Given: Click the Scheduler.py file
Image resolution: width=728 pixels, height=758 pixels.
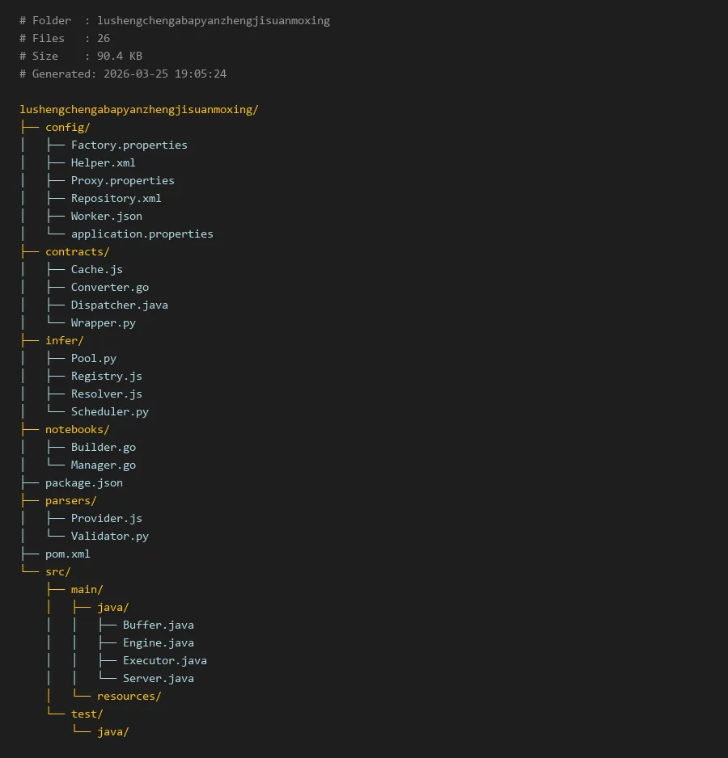Looking at the screenshot, I should click(109, 411).
